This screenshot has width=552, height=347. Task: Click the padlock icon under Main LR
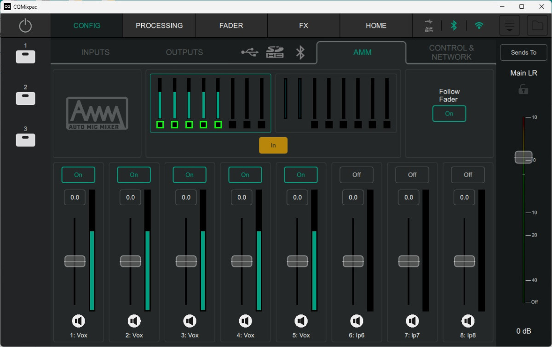tap(523, 89)
